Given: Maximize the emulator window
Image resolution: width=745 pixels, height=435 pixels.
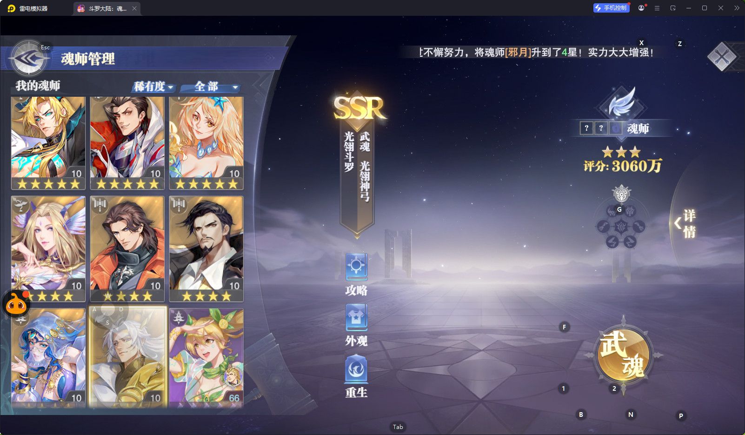Looking at the screenshot, I should click(x=705, y=8).
